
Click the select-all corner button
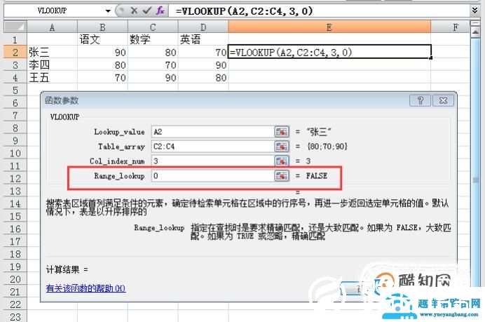[15, 27]
